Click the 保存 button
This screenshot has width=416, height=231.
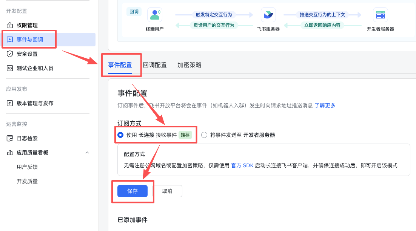tap(132, 191)
